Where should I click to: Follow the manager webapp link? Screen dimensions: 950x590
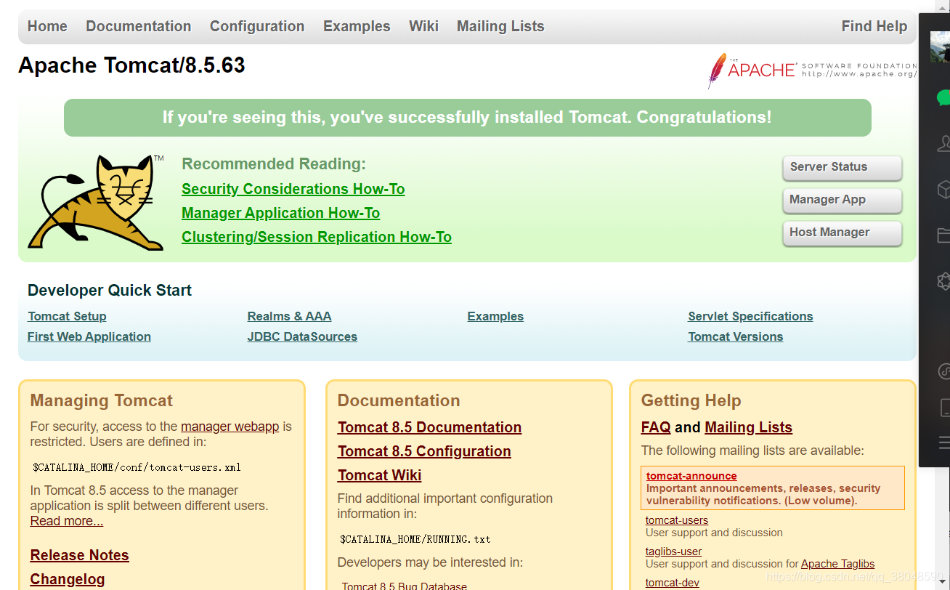pos(230,427)
